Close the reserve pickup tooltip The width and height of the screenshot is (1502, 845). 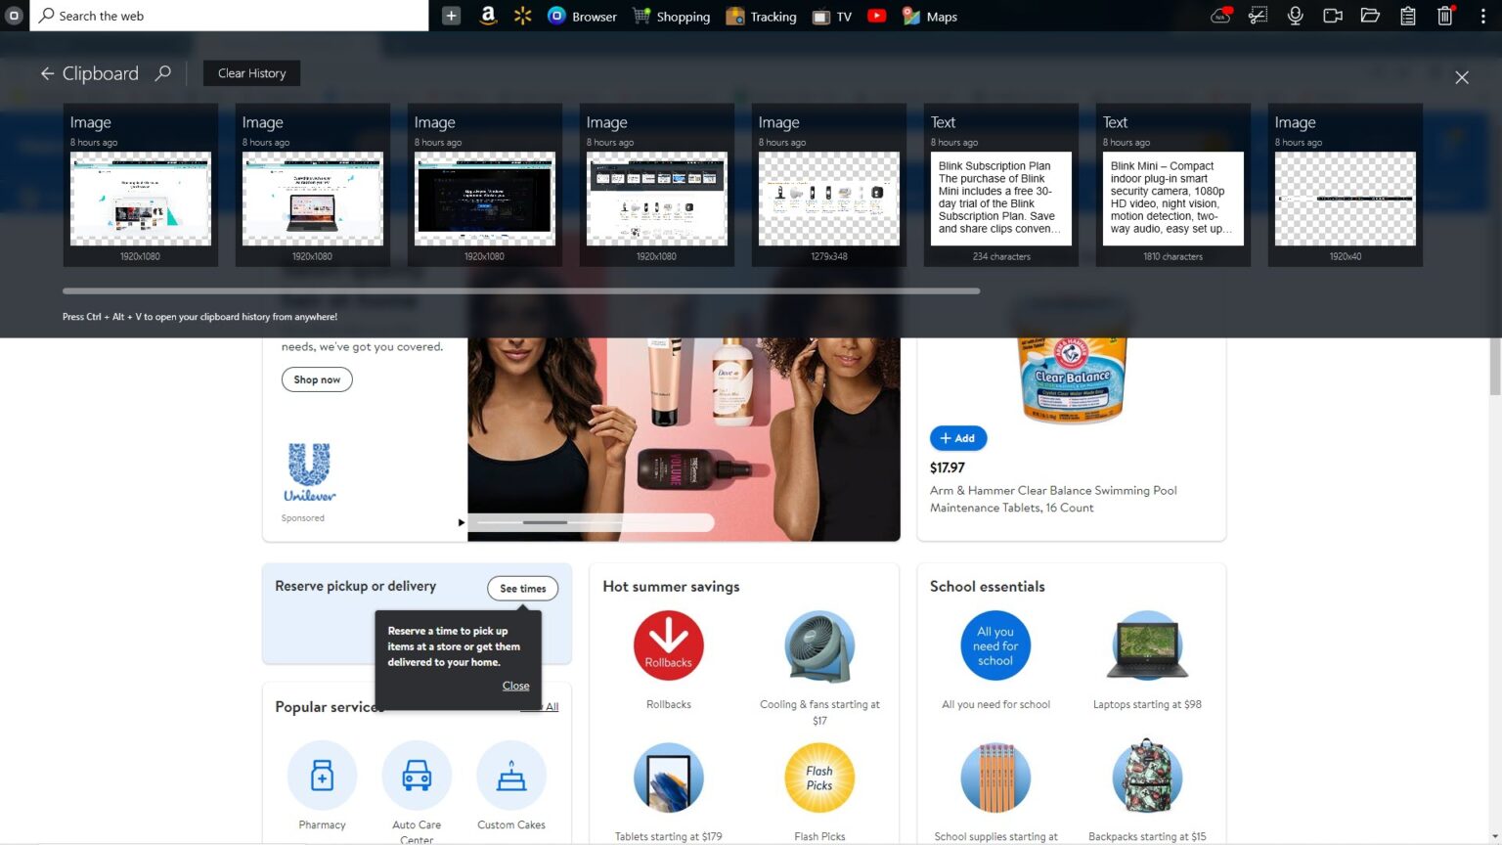[x=515, y=686]
